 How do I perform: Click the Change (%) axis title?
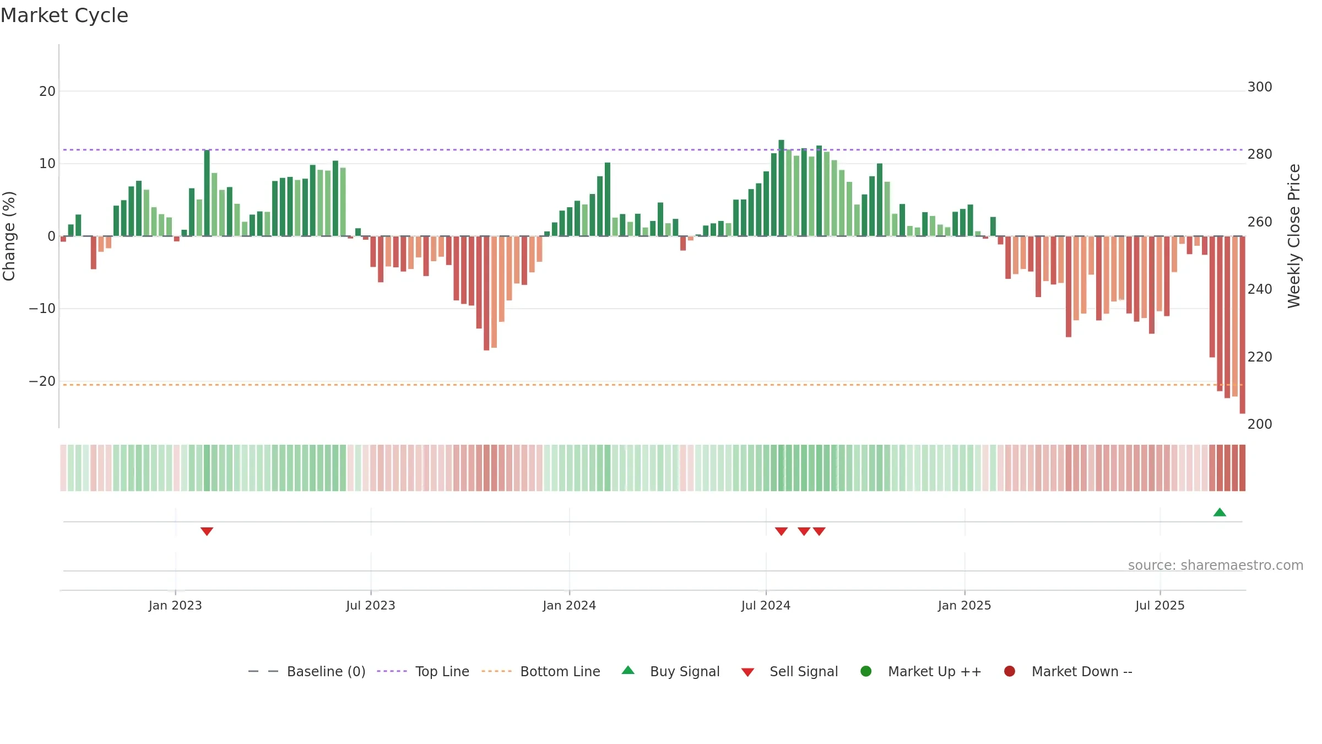(x=9, y=236)
